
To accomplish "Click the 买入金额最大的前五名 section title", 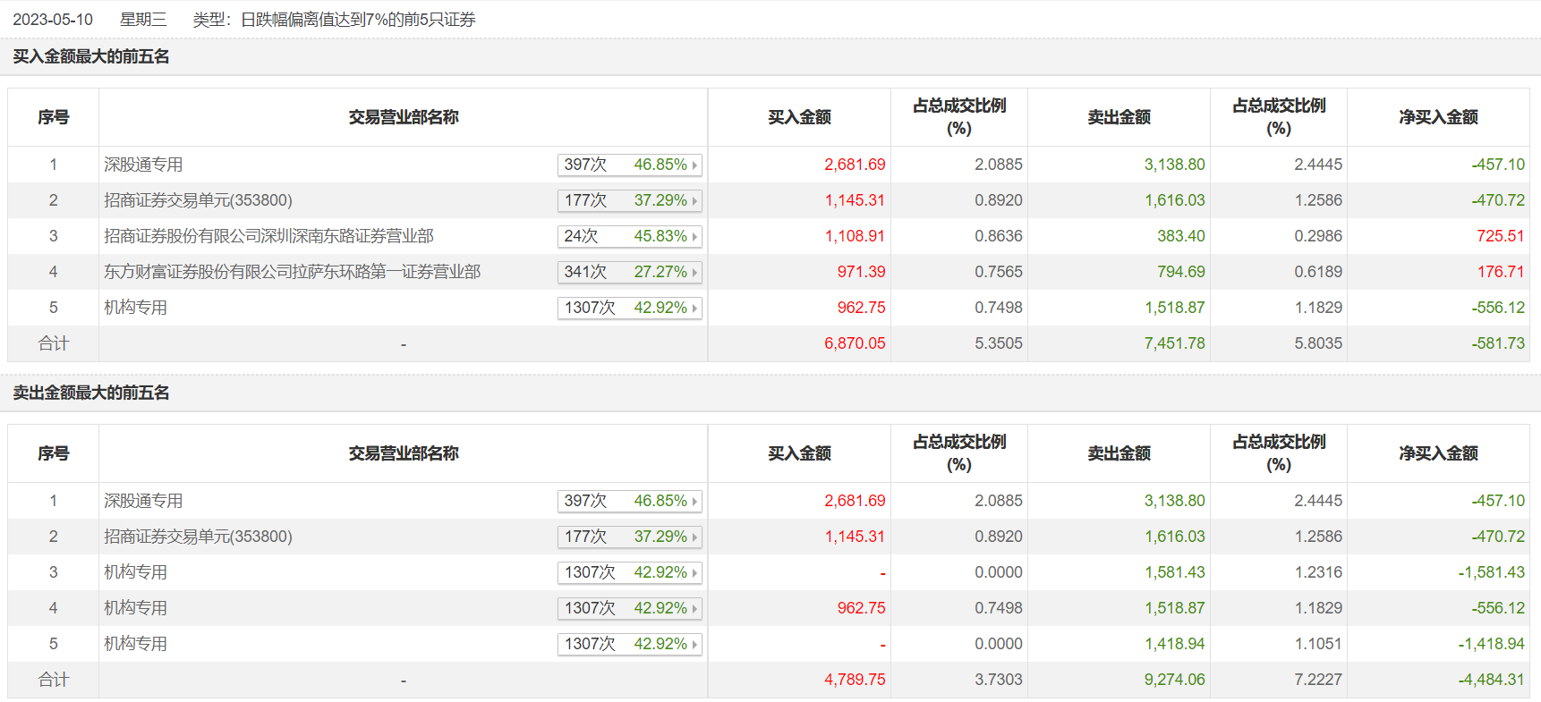I will pyautogui.click(x=91, y=56).
